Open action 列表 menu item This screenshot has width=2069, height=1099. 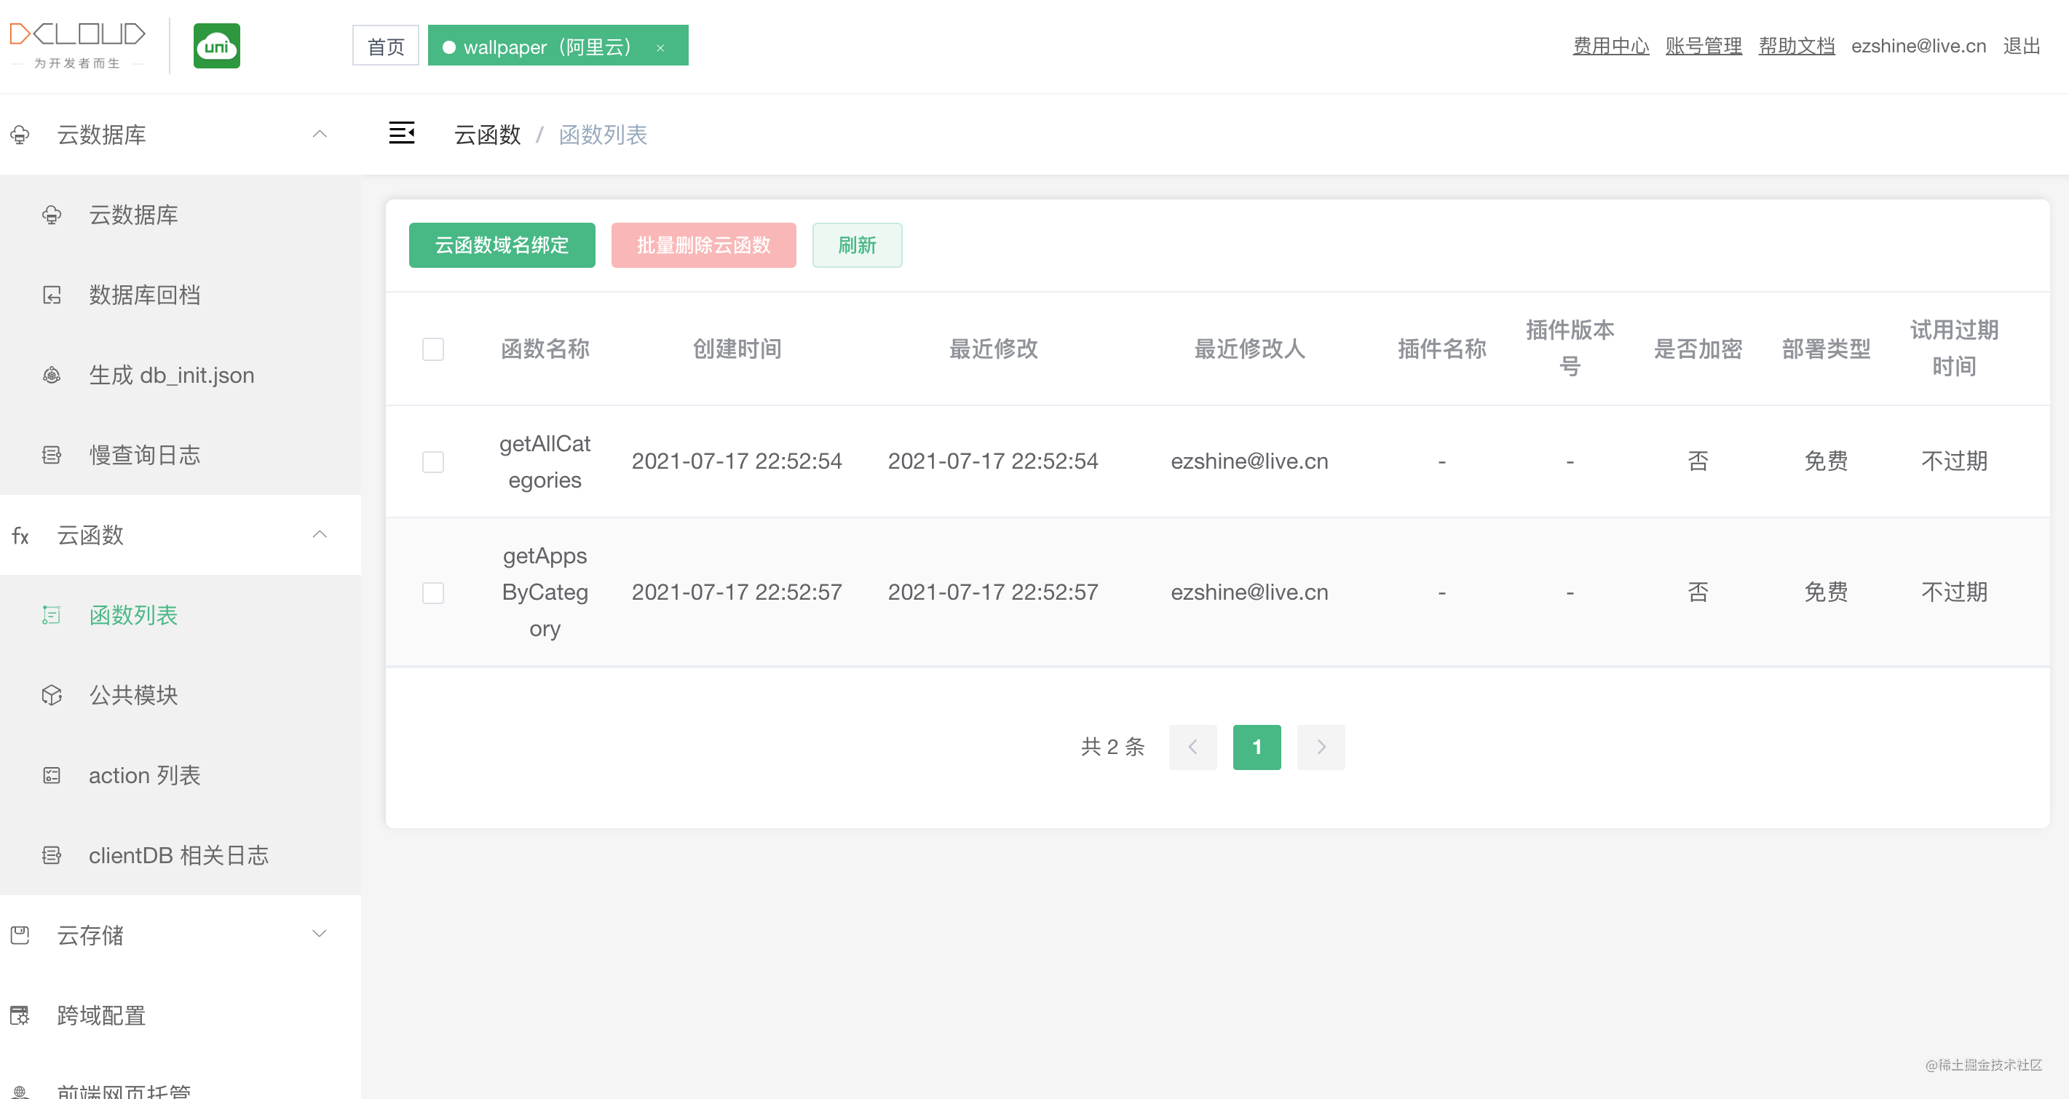(x=180, y=775)
